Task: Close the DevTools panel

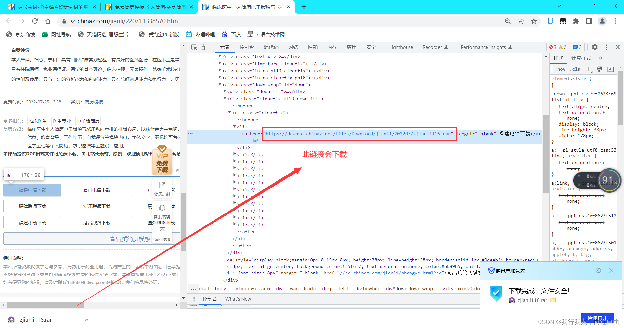Action: pos(618,47)
